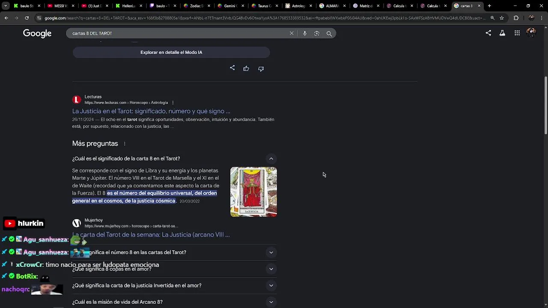548x308 pixels.
Task: Click the Más preguntas heading
Action: tap(95, 144)
